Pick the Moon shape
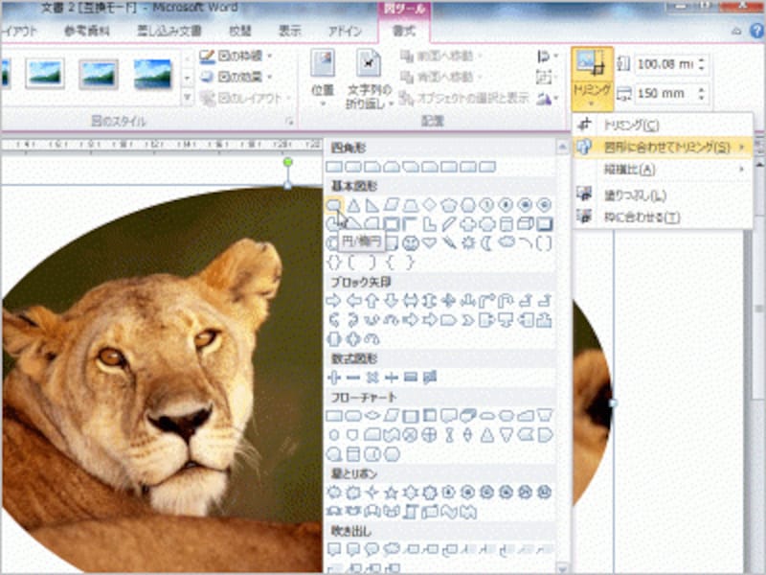The width and height of the screenshot is (766, 575). tap(487, 243)
